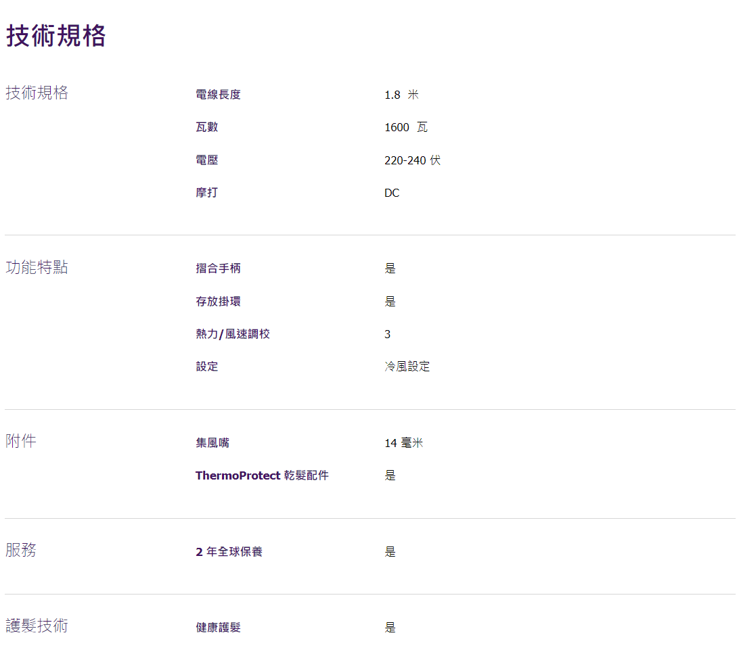
Task: Click the DC motor value
Action: click(392, 193)
